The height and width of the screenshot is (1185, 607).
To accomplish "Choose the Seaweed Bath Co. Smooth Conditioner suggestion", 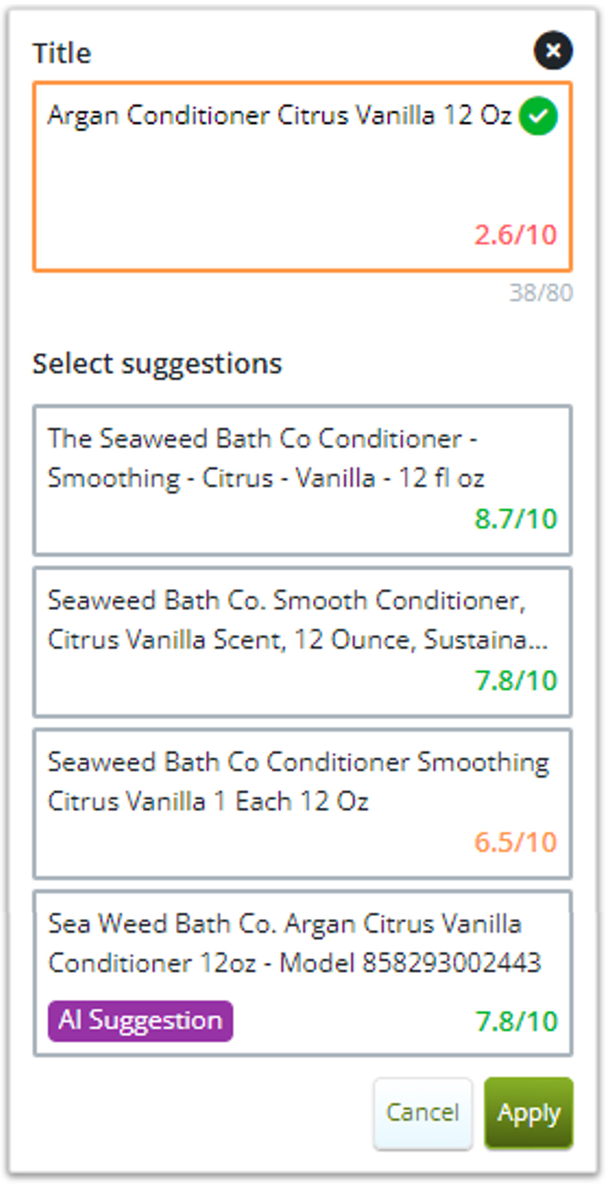I will [302, 642].
